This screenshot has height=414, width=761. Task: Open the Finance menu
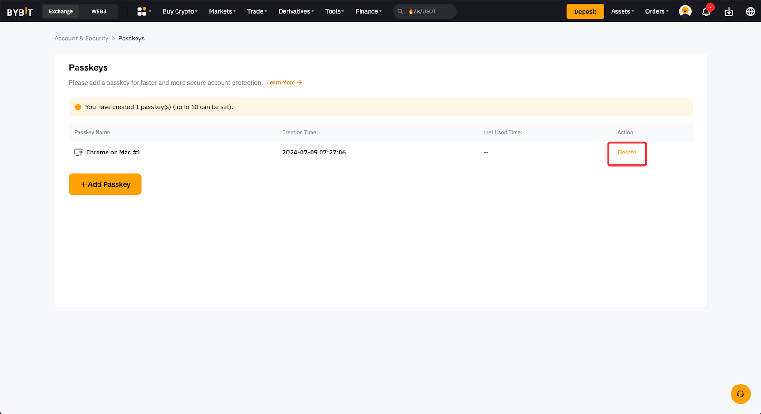(369, 11)
